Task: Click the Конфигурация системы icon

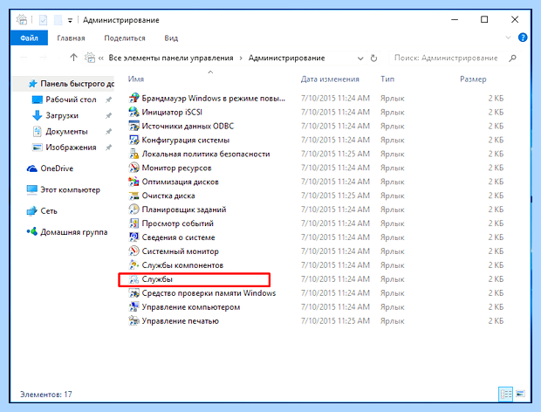Action: coord(134,140)
